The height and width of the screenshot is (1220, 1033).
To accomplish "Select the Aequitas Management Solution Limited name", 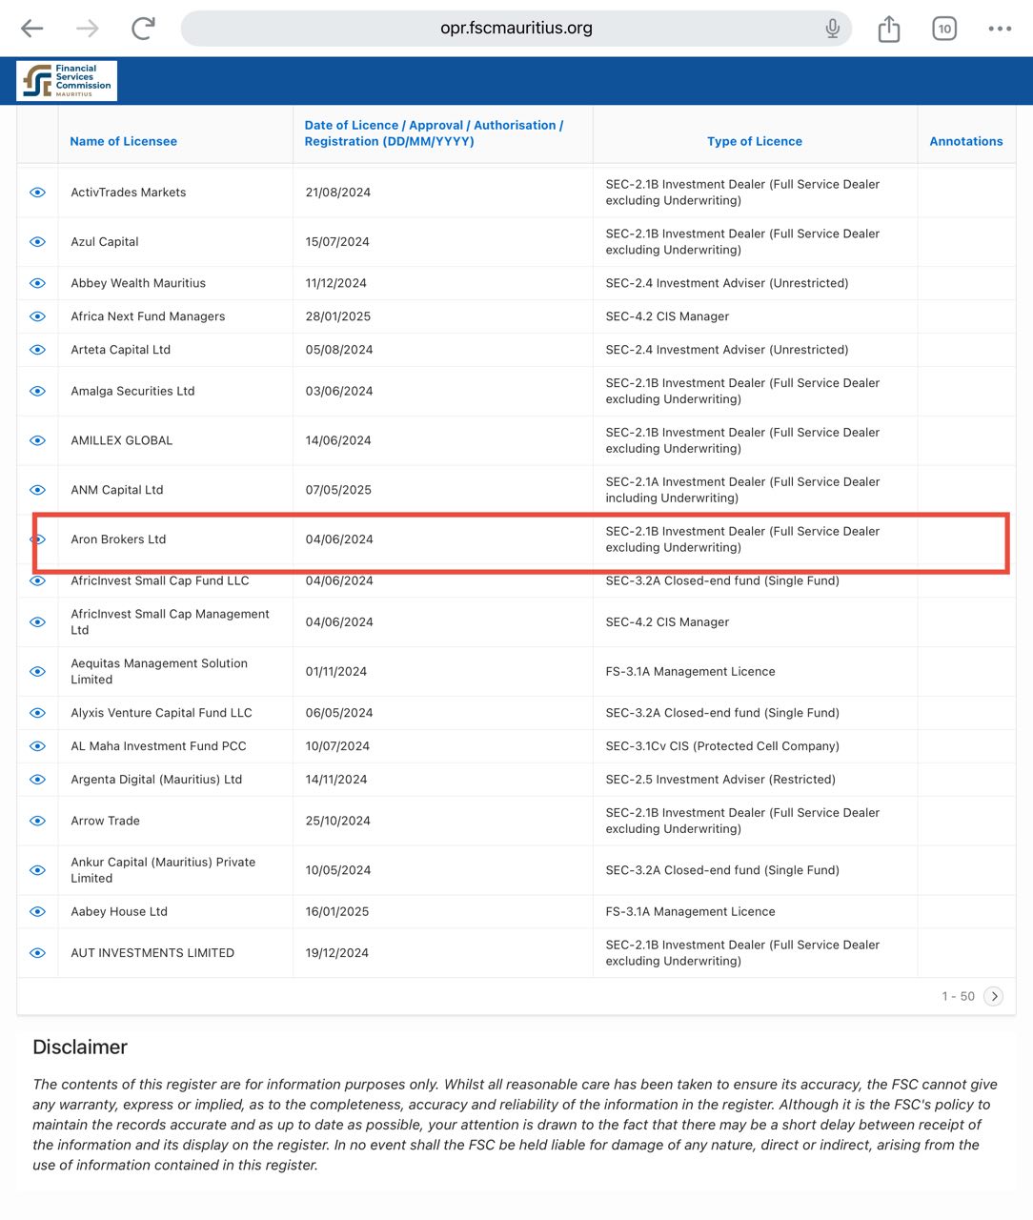I will pyautogui.click(x=159, y=672).
